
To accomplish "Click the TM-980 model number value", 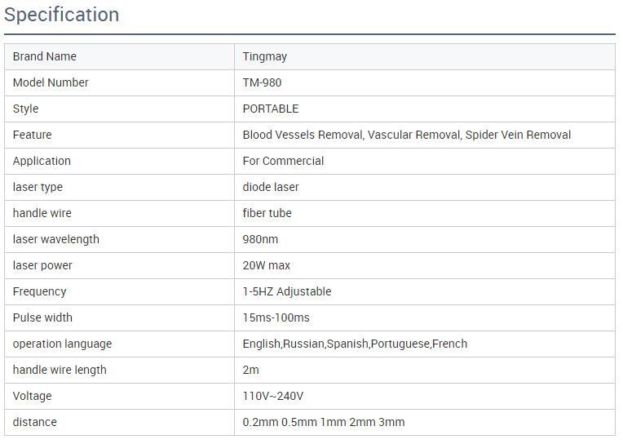I will tap(263, 82).
